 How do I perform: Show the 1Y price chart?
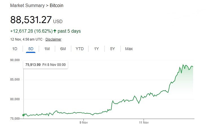(x=96, y=49)
